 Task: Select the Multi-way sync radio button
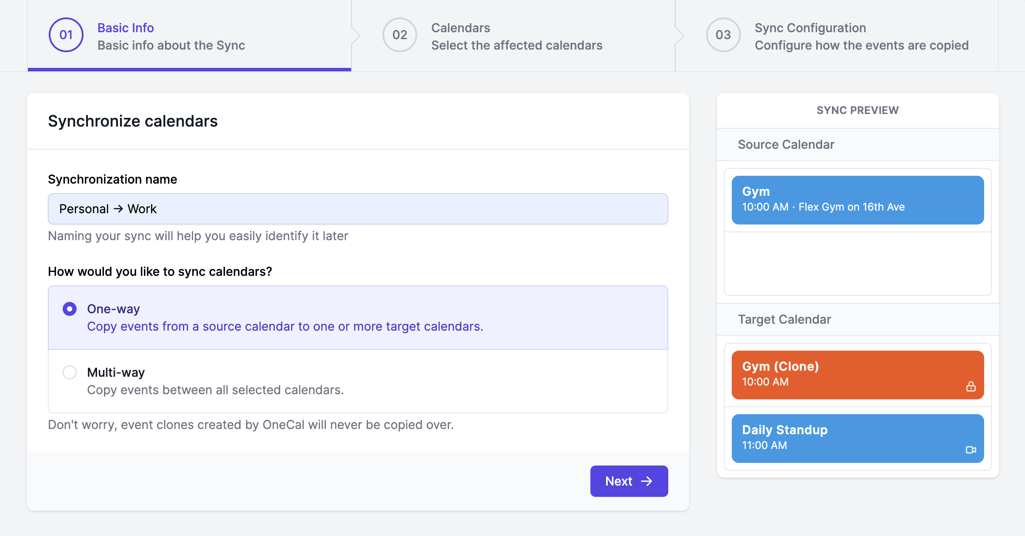(x=70, y=372)
